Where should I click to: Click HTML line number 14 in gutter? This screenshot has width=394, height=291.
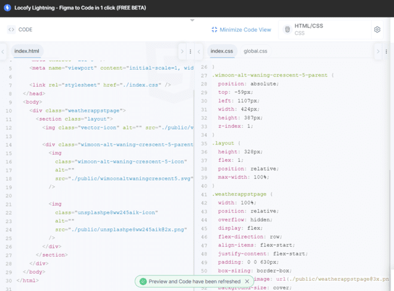click(x=9, y=145)
